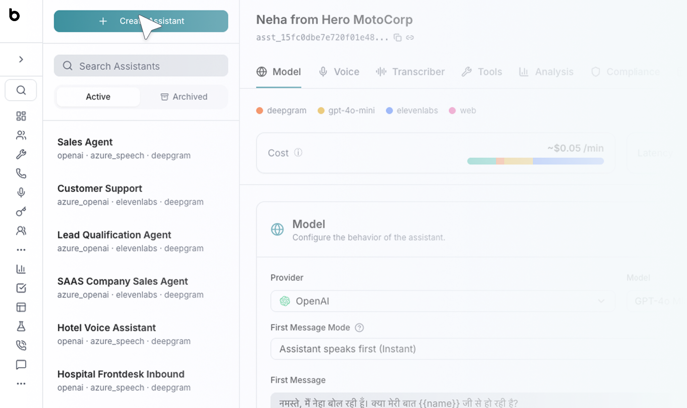
Task: Click the assistant ID text asst_15fc0dbe7e720f01e48...
Action: click(x=322, y=38)
